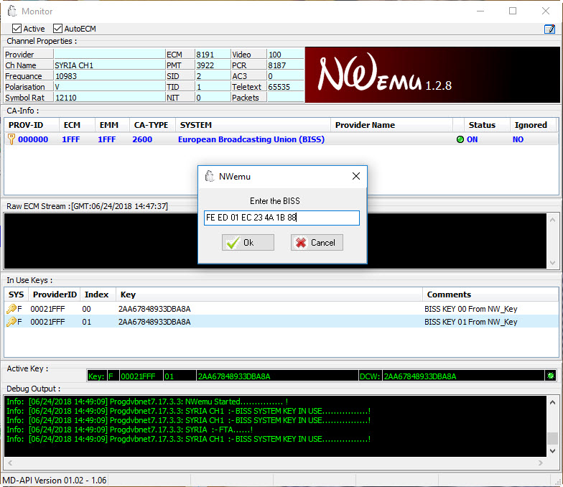
Task: Click Debug Output scrollbar down arrow
Action: 553,451
